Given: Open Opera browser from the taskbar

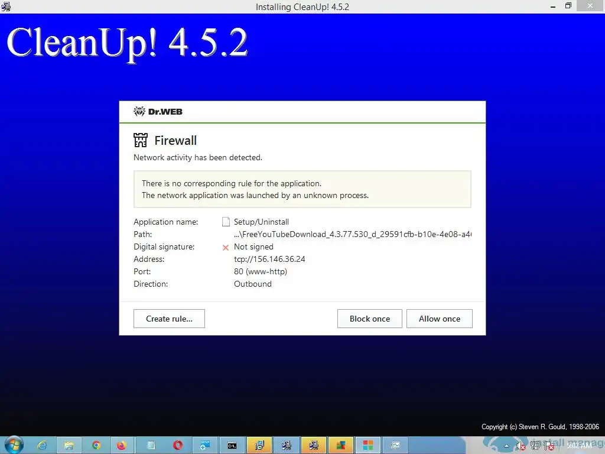Looking at the screenshot, I should (x=177, y=446).
